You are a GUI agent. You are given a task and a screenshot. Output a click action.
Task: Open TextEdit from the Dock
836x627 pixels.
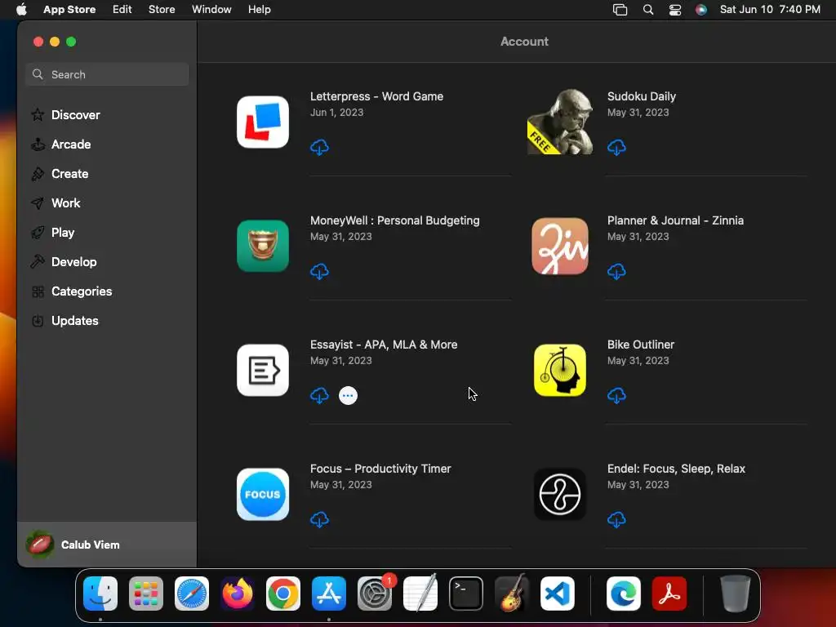[420, 594]
